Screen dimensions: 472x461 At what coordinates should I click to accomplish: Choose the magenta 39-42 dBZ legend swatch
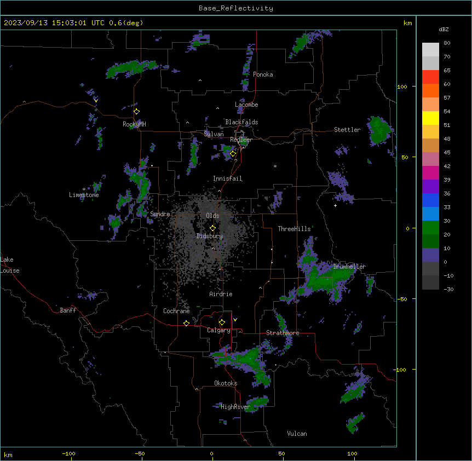(x=430, y=173)
